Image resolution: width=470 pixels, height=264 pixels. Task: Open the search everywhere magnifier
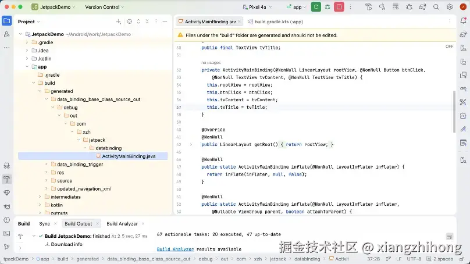436,7
